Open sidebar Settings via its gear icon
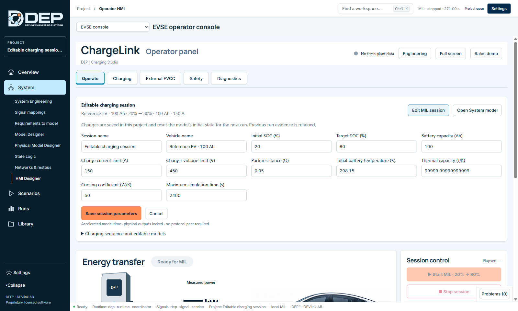518x311 pixels. (9, 273)
